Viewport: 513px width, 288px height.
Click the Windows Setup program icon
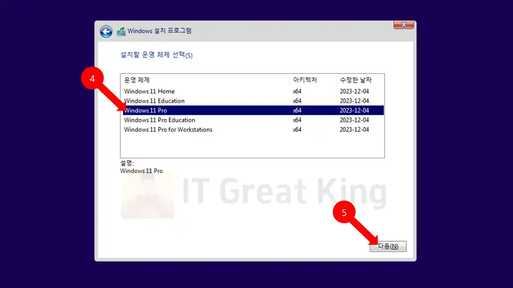point(121,32)
